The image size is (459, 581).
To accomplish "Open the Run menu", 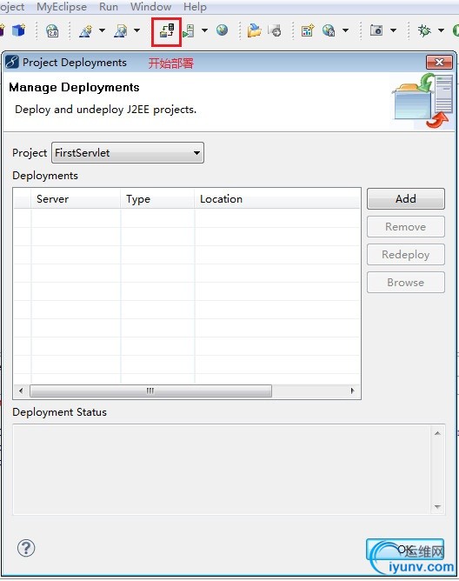I will click(109, 7).
